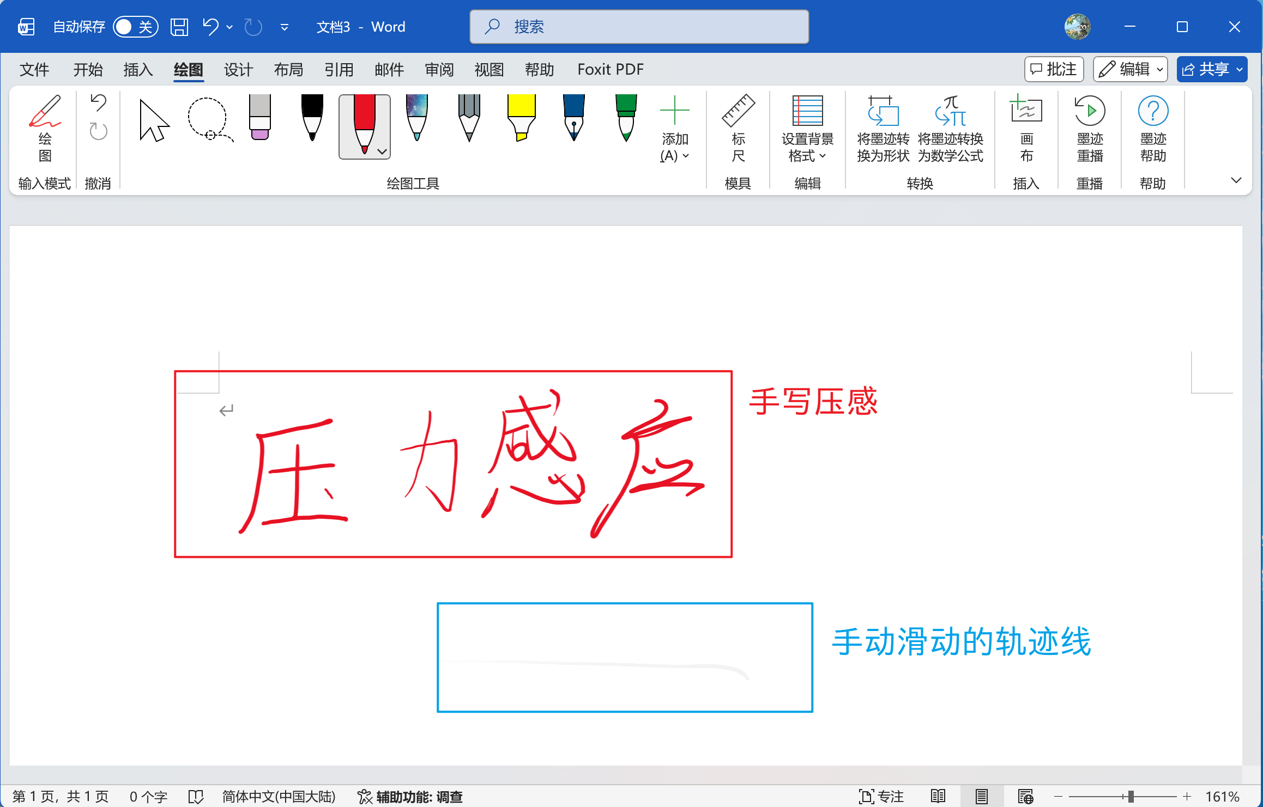Click the zoom slider handle

pyautogui.click(x=1131, y=797)
